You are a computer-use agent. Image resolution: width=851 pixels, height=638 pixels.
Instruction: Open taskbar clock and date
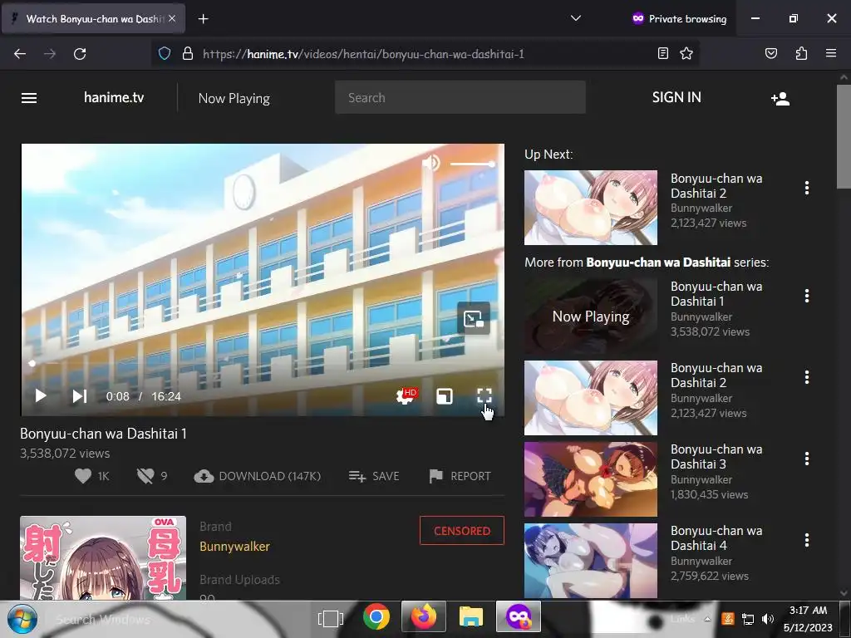tap(808, 619)
